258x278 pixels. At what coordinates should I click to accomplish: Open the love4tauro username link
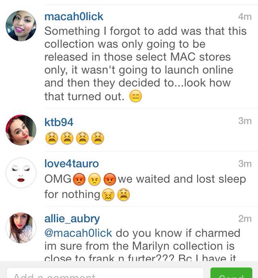[71, 164]
